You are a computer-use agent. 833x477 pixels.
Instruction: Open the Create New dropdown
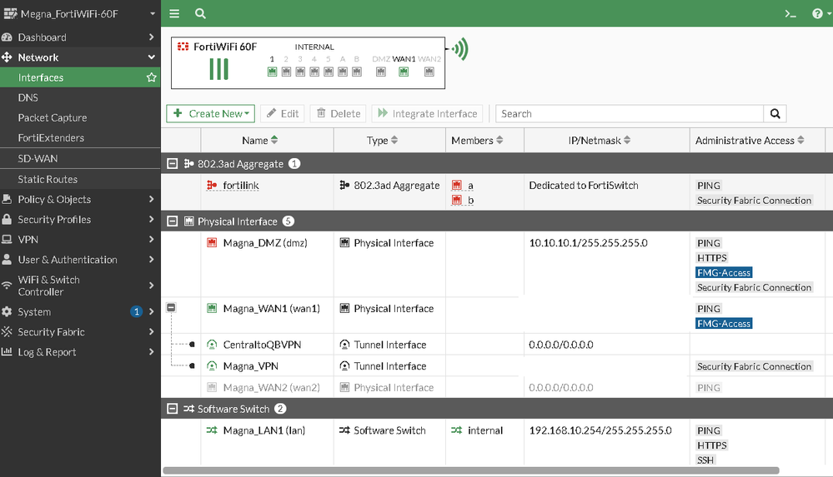pos(210,113)
